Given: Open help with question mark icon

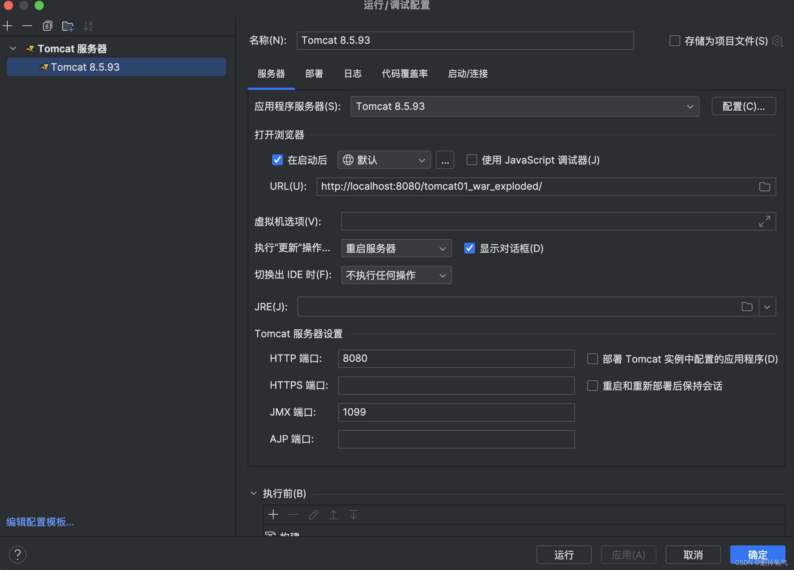Looking at the screenshot, I should 17,555.
